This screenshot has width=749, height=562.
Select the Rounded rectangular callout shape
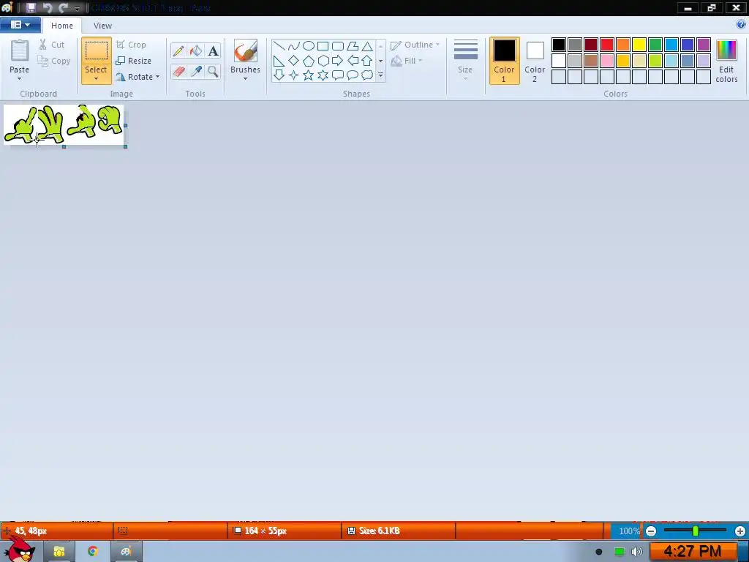click(338, 75)
